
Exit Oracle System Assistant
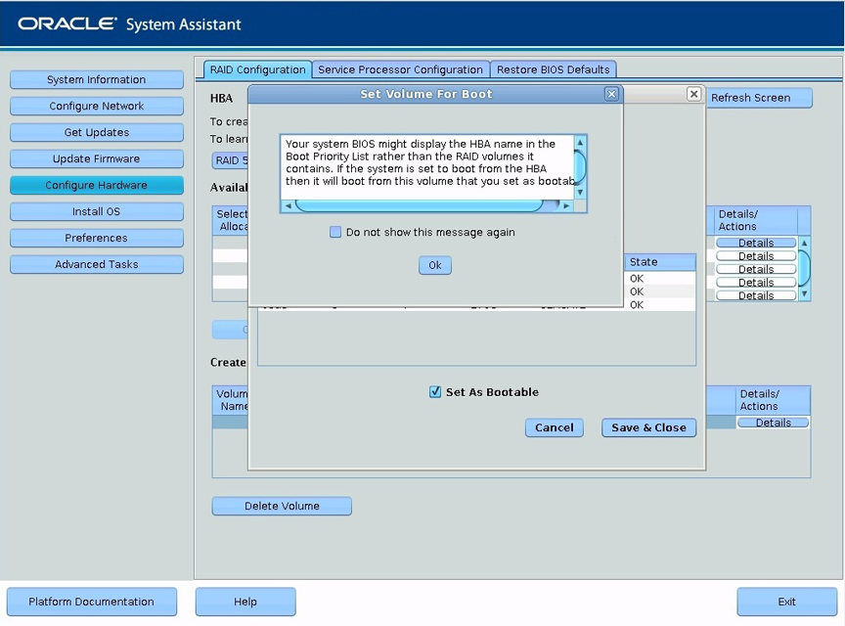tap(786, 602)
